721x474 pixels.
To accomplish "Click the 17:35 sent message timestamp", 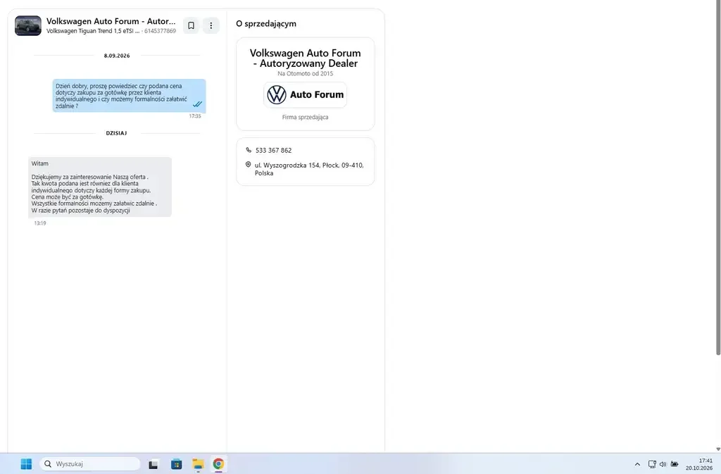I will 195,116.
